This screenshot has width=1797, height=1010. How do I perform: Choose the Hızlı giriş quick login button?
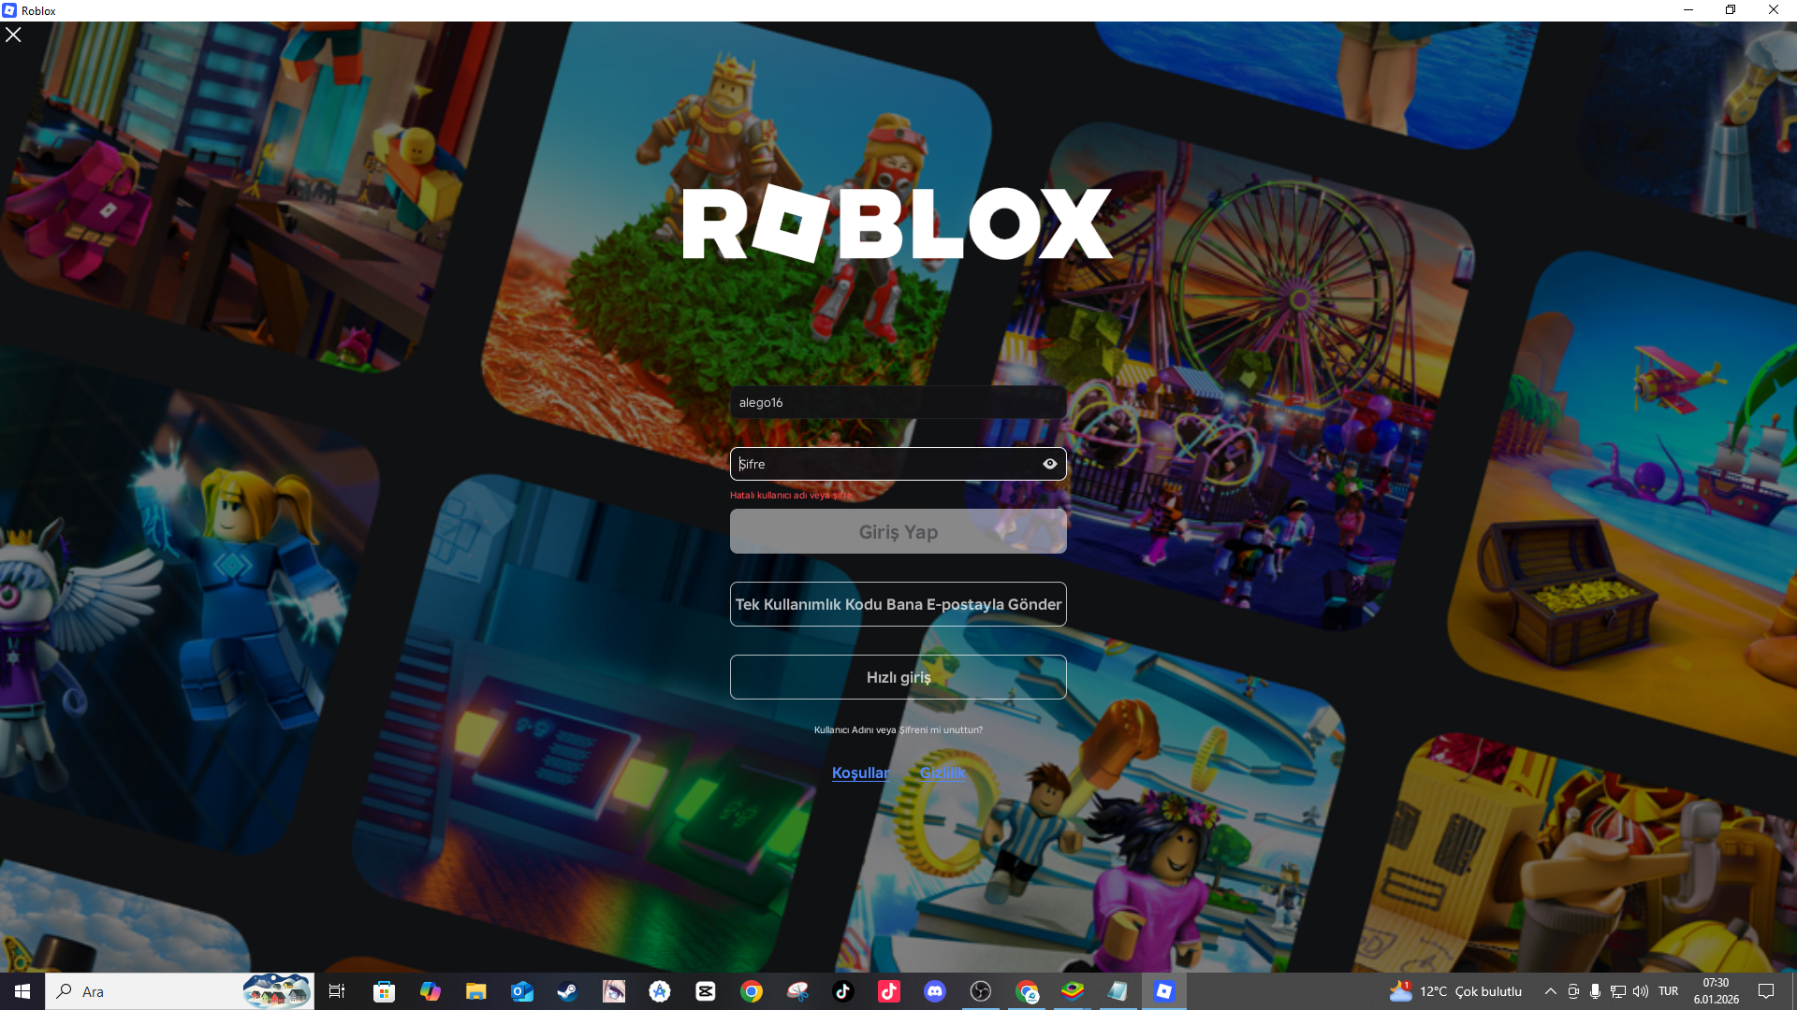pos(898,677)
